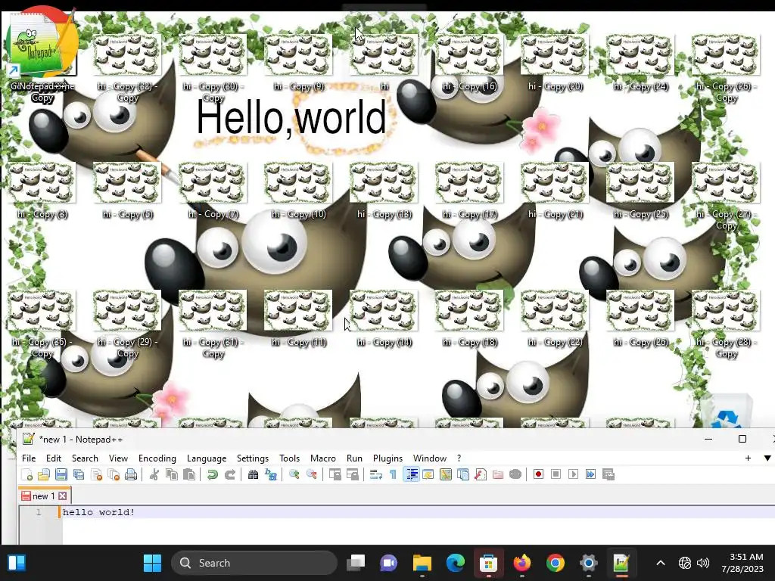
Task: Open the Settings menu
Action: [253, 458]
